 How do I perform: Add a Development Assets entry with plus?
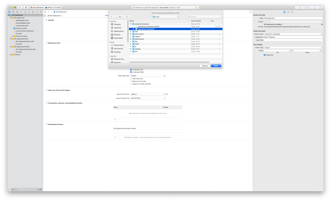[x=115, y=137]
